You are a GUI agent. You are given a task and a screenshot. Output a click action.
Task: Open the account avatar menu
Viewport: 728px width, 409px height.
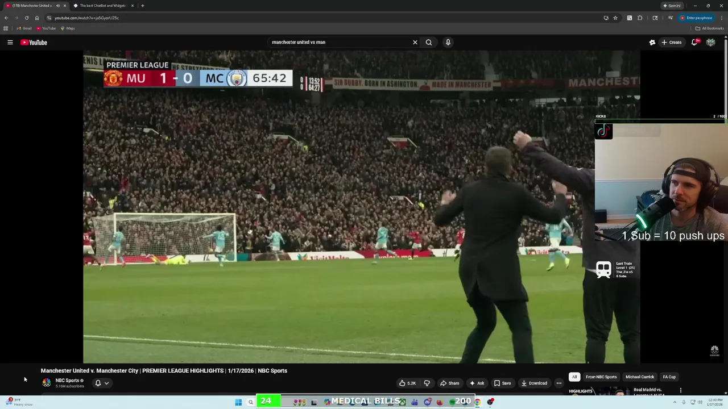click(x=710, y=42)
